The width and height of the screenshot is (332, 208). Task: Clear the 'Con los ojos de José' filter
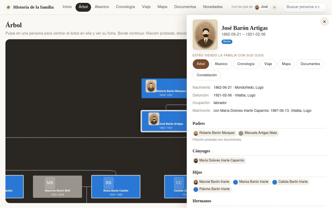(x=274, y=7)
